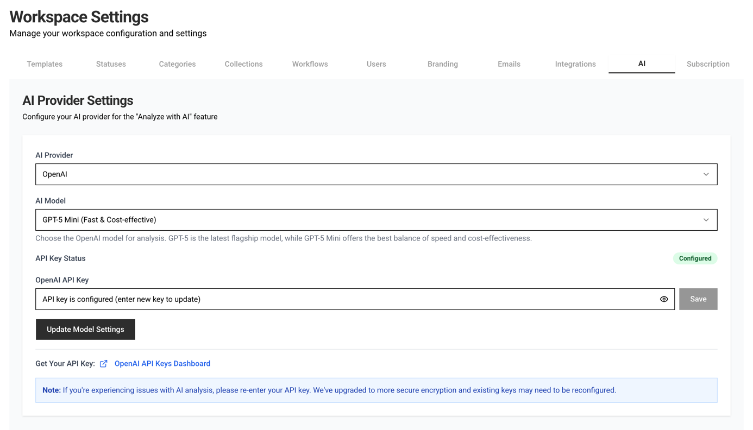Open the Statuses tab
The height and width of the screenshot is (430, 753).
tap(111, 64)
